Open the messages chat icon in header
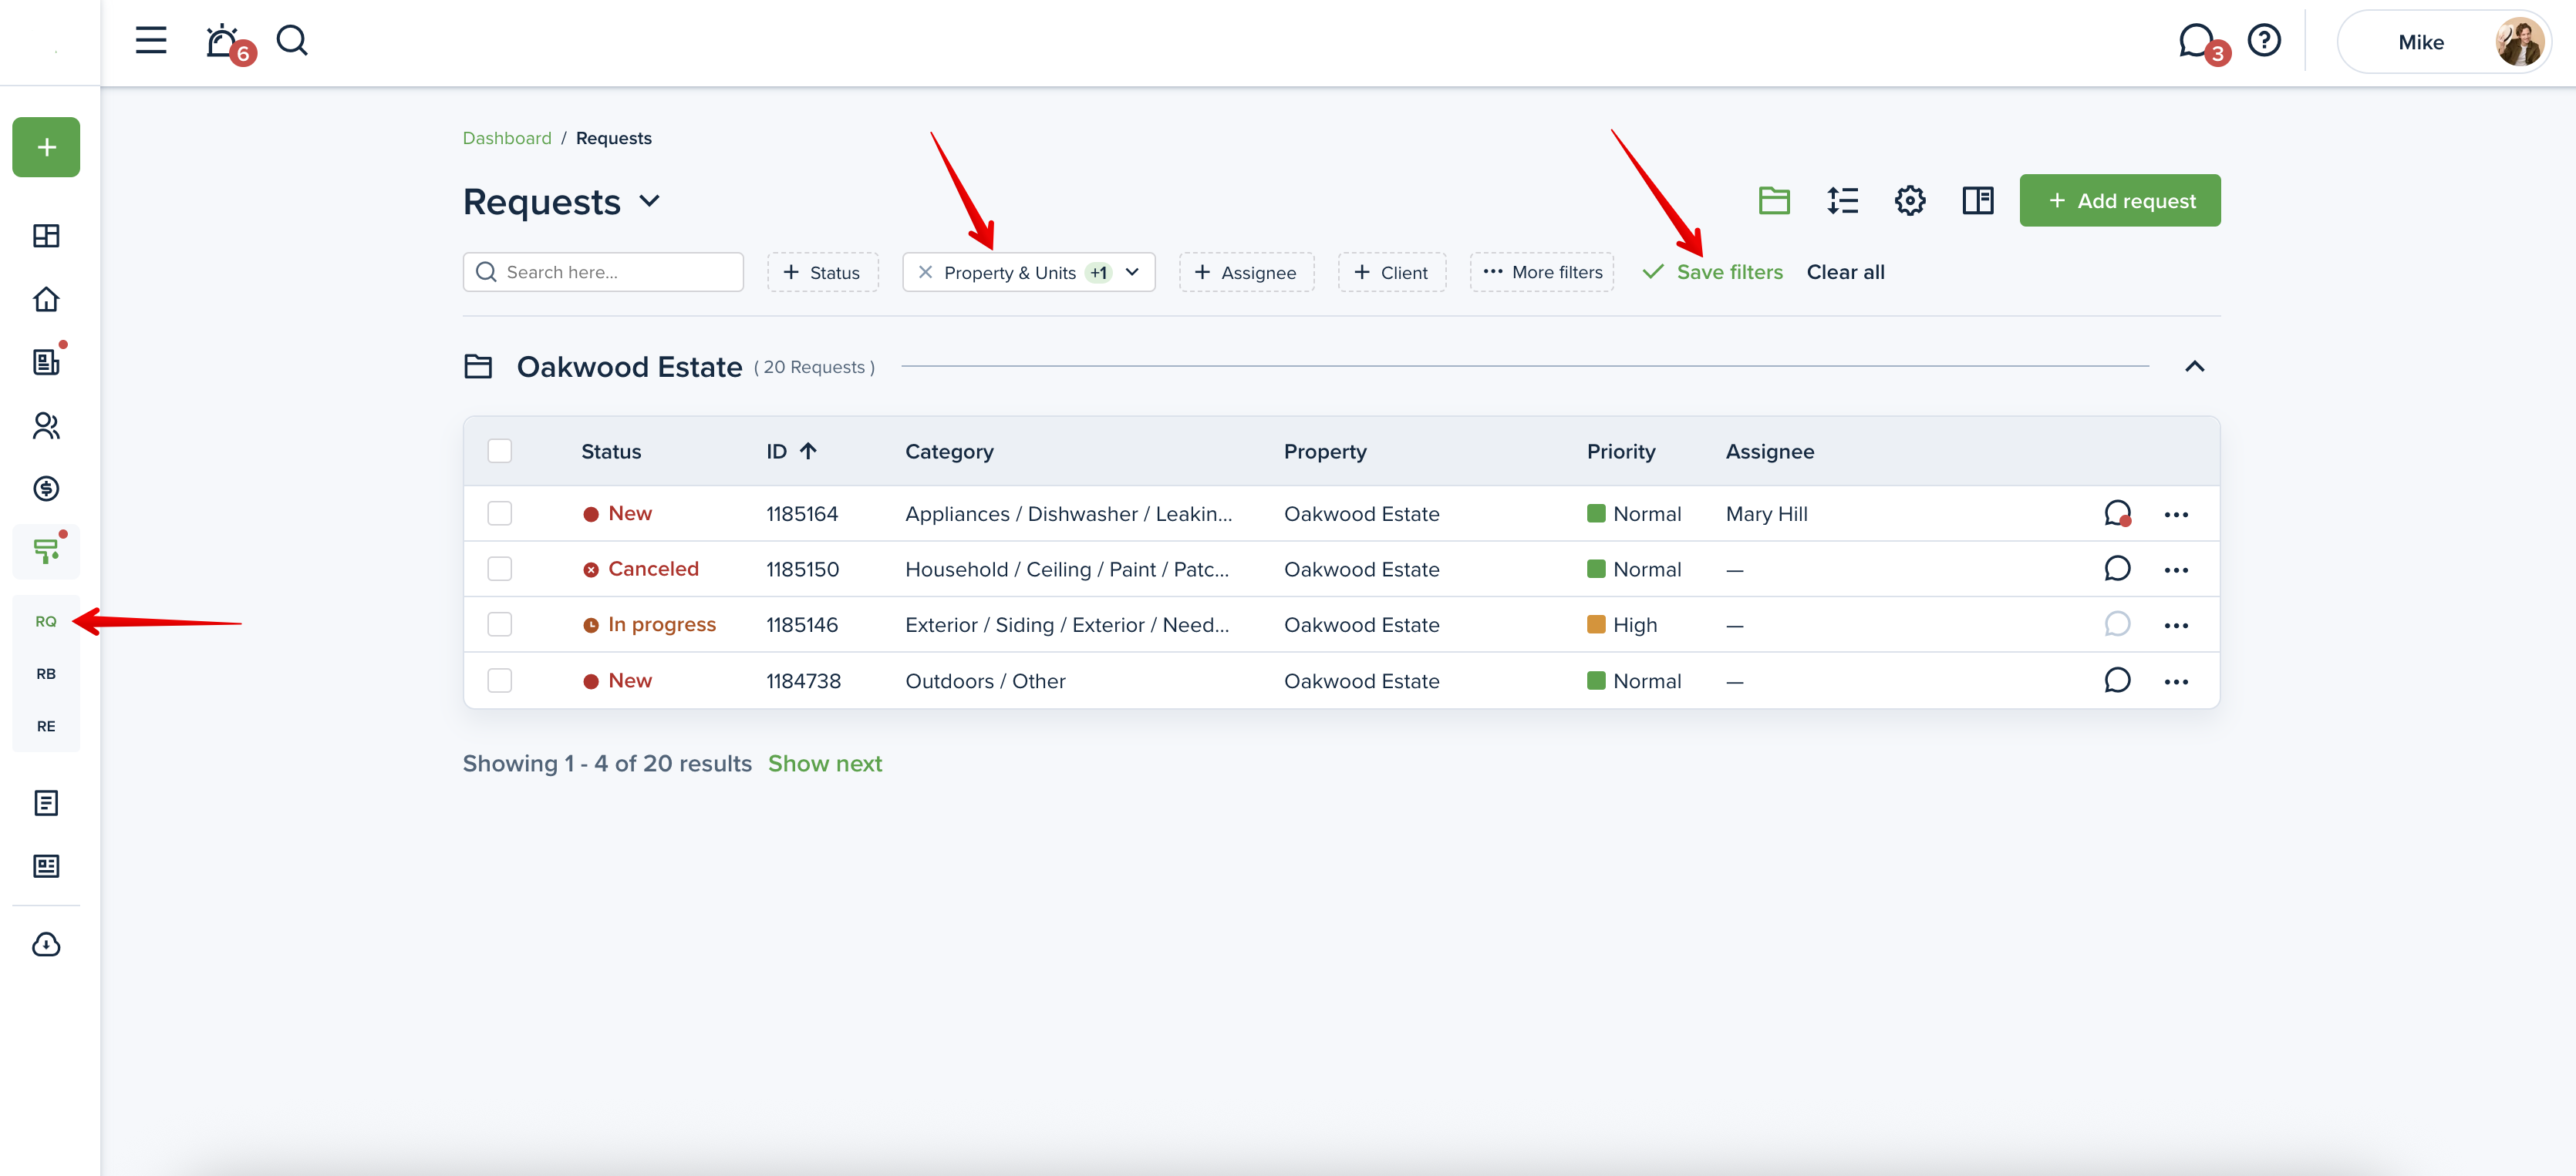This screenshot has width=2576, height=1176. (x=2195, y=41)
